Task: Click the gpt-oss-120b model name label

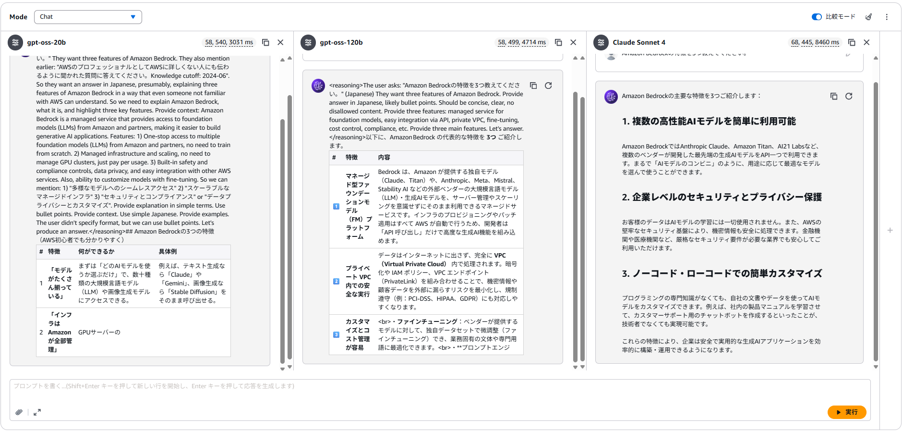Action: pyautogui.click(x=341, y=42)
